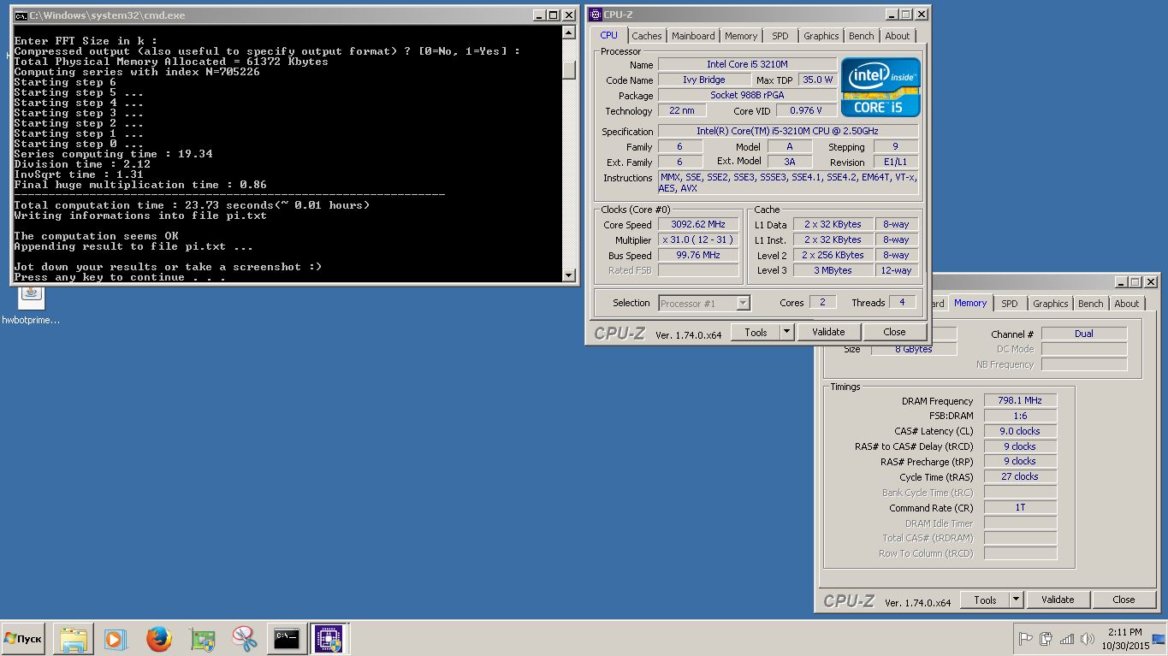Click the cmd window scrollbar thumb

[x=569, y=70]
